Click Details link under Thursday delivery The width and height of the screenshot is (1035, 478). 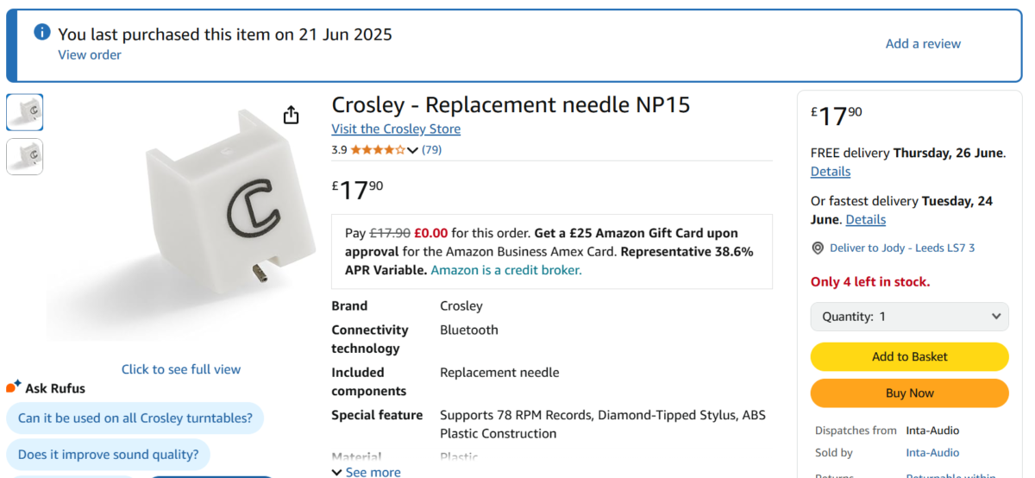pos(831,172)
